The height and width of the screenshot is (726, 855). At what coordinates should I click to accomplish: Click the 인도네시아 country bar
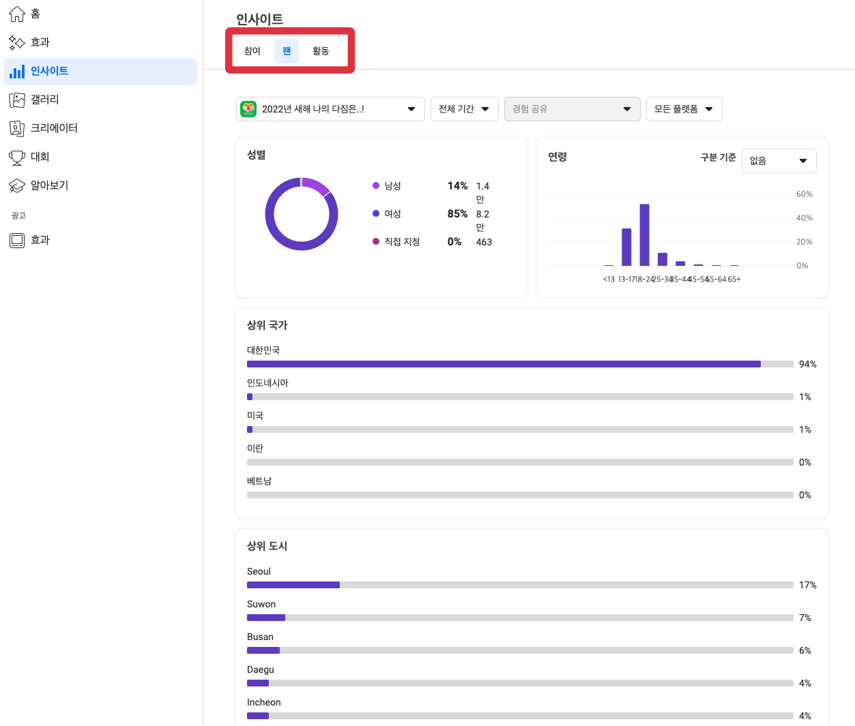tap(520, 397)
